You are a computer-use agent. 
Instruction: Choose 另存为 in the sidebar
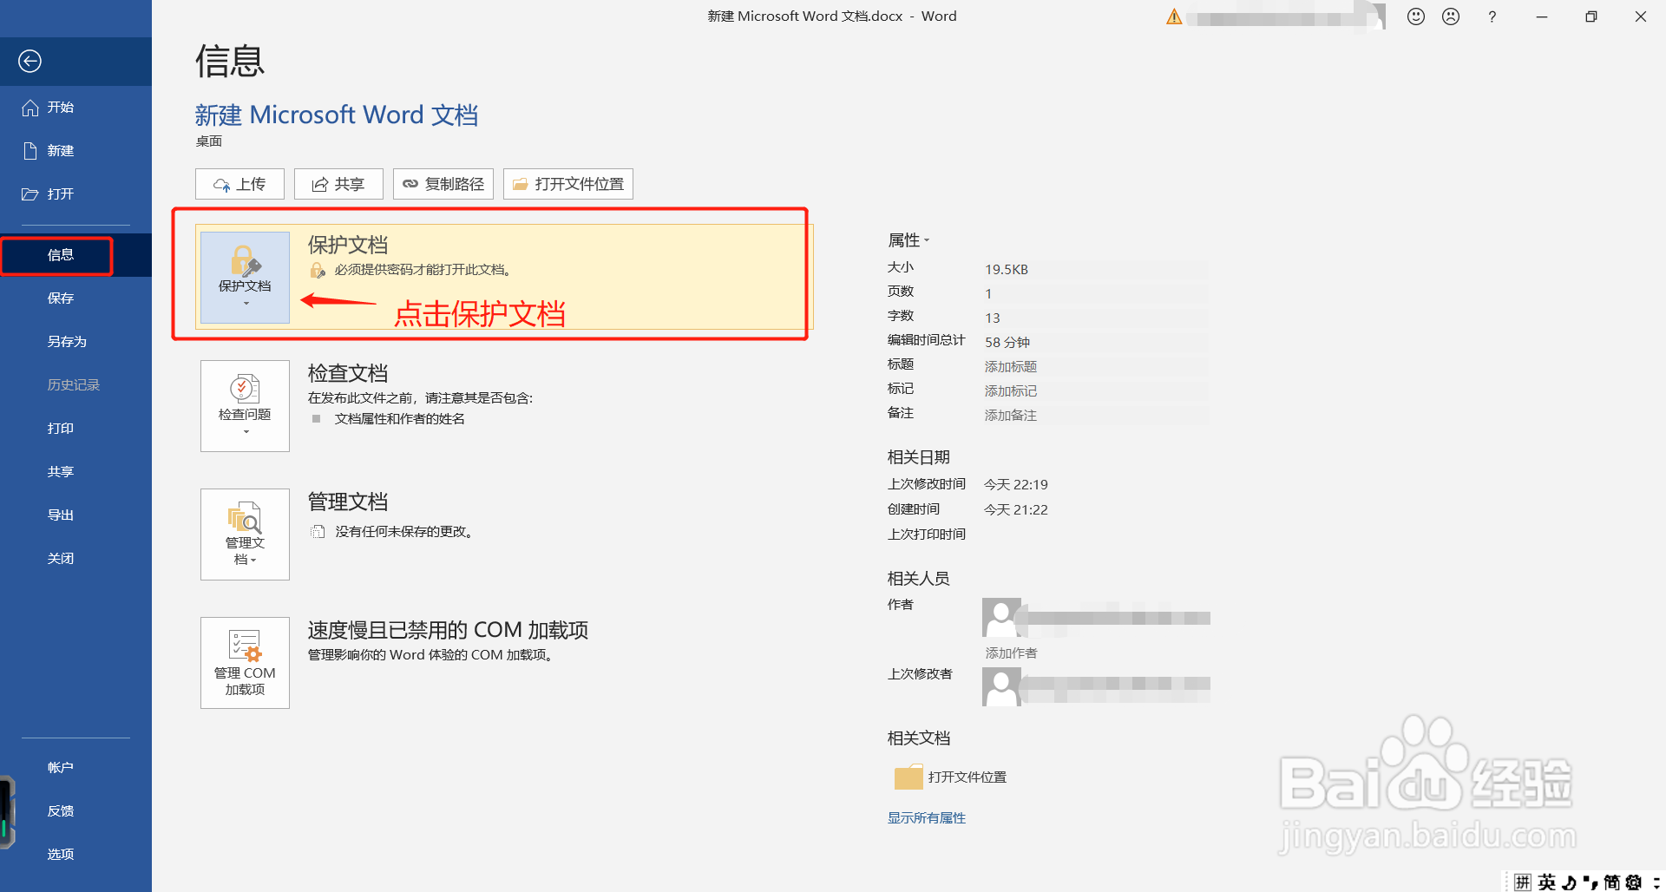75,342
